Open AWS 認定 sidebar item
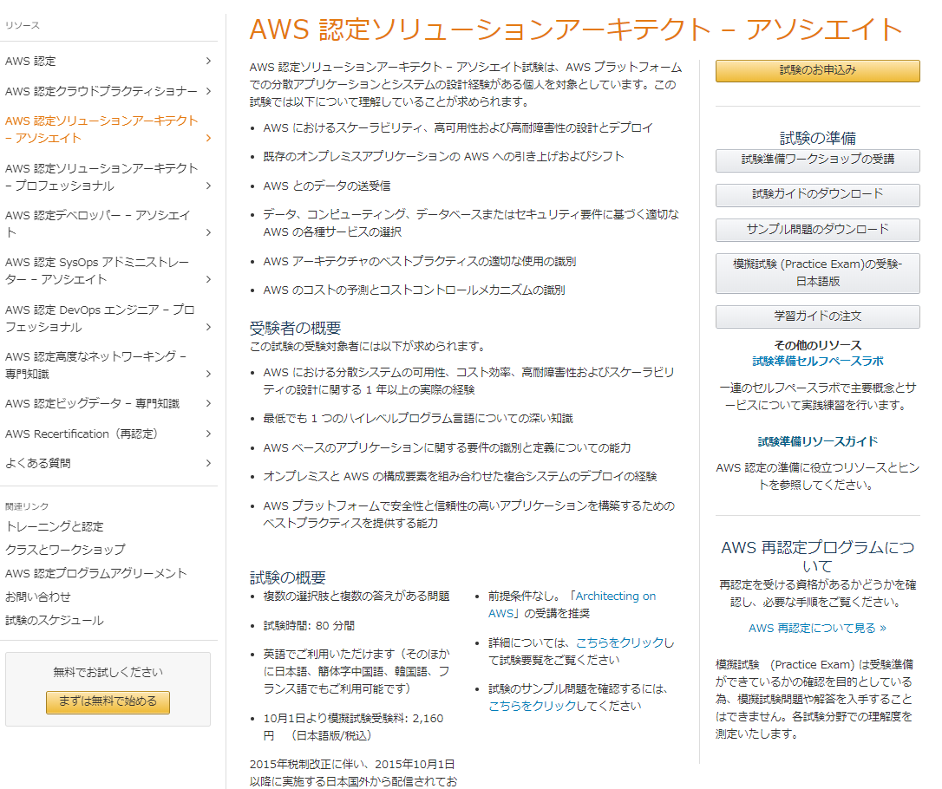This screenshot has height=789, width=942. tap(30, 62)
